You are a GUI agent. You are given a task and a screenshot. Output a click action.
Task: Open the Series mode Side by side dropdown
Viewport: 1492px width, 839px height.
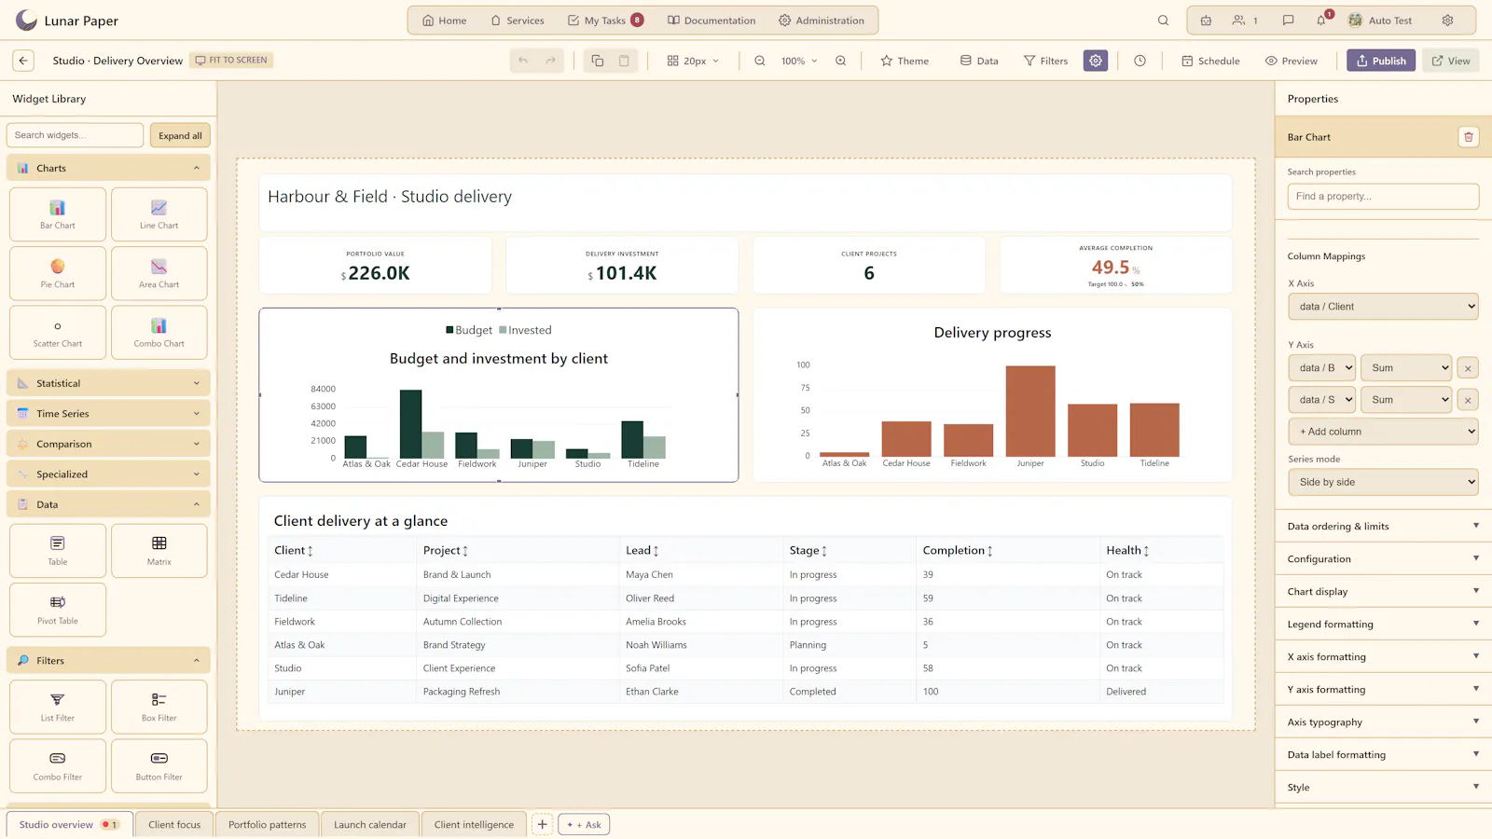point(1383,482)
